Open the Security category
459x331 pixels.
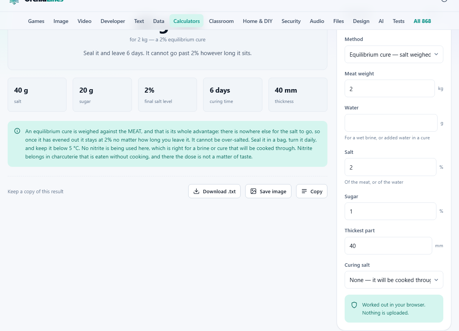click(x=291, y=21)
